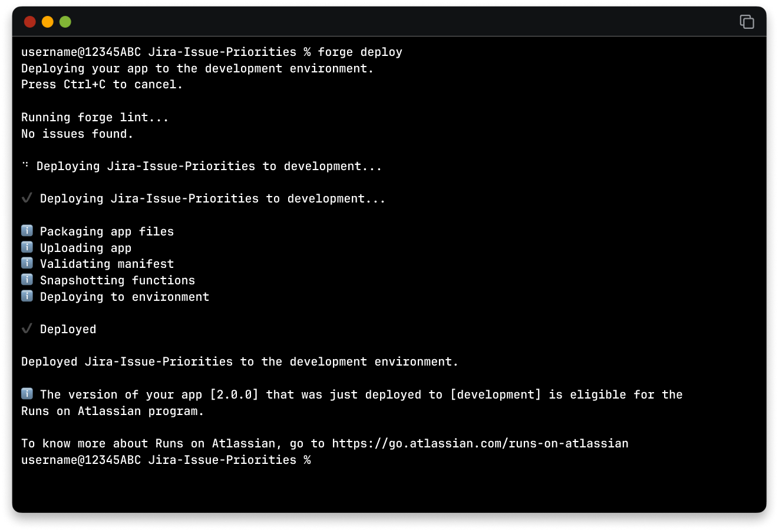Click 'Uploading app' text
Image resolution: width=779 pixels, height=531 pixels.
click(85, 248)
